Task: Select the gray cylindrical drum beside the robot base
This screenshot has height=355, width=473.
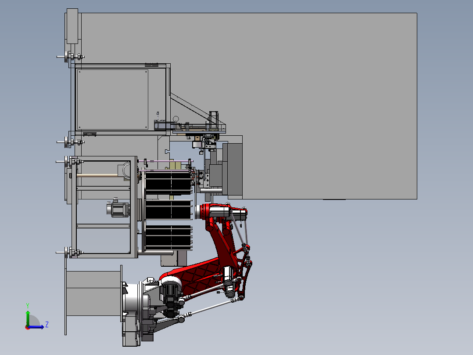Action: (x=93, y=293)
